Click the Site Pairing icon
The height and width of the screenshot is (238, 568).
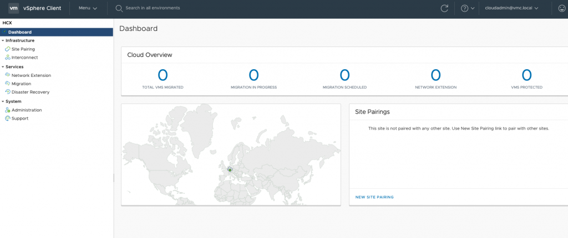8,49
